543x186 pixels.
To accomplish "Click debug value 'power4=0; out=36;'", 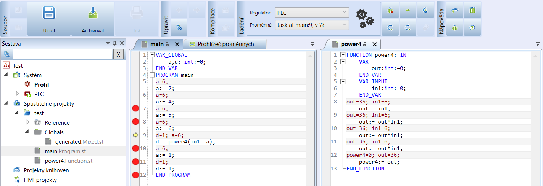I will point(373,155).
